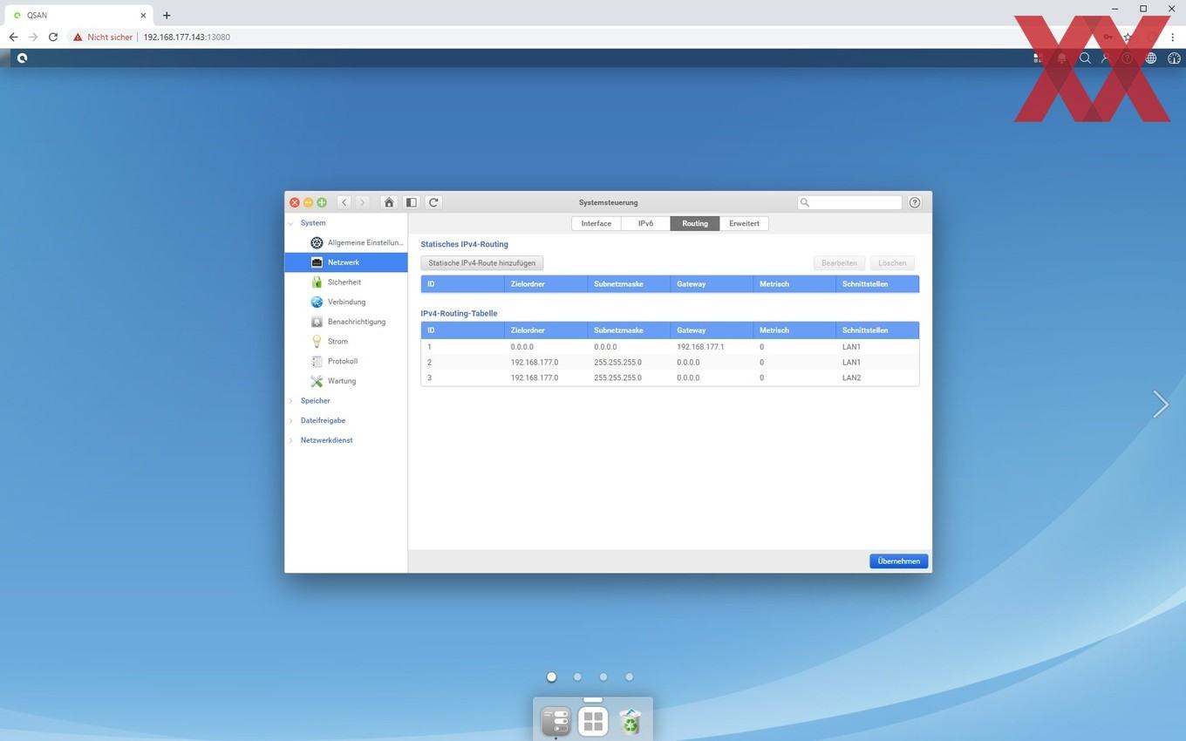Switch to the Erweitert tab

(x=744, y=223)
